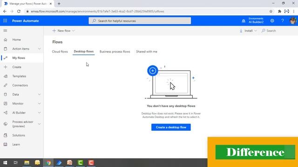Click the Process advisor icon
The width and height of the screenshot is (298, 167).
tap(6, 124)
